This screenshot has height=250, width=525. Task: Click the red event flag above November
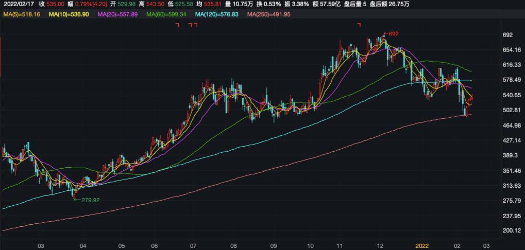tap(359, 25)
